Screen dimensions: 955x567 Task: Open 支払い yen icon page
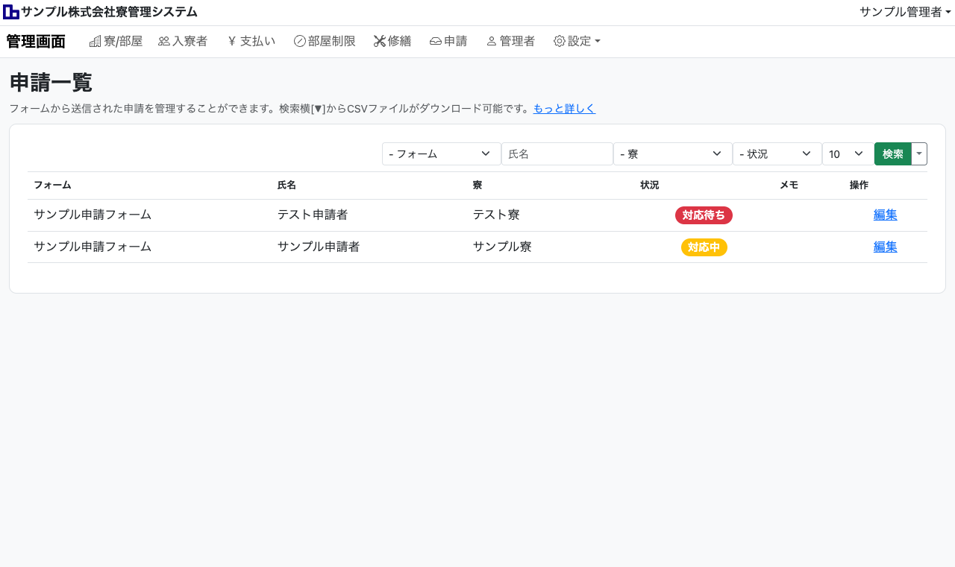click(x=232, y=42)
